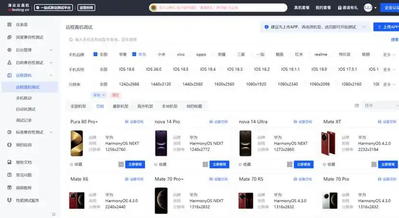Open the 排序 sort dropdown
399x218 pixels.
[381, 105]
